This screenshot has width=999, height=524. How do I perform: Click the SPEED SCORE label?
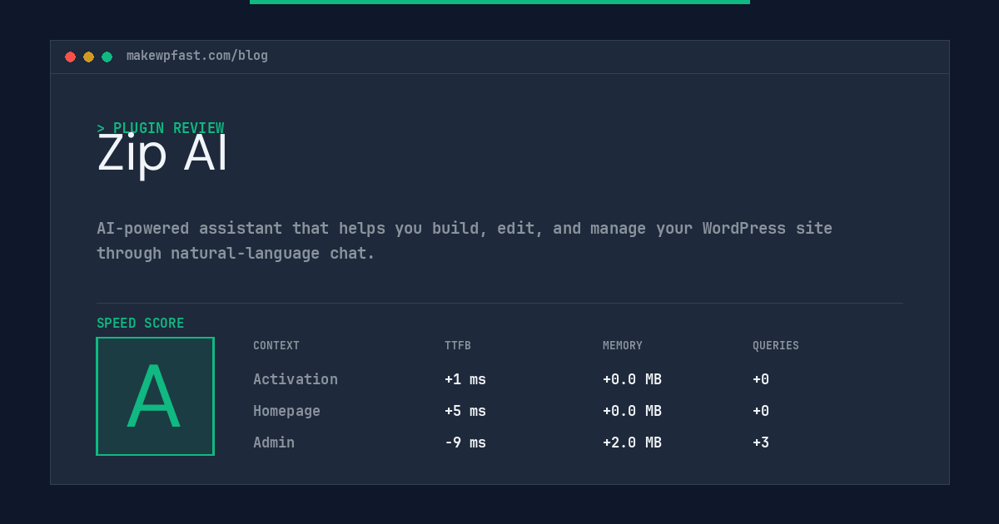(x=141, y=324)
